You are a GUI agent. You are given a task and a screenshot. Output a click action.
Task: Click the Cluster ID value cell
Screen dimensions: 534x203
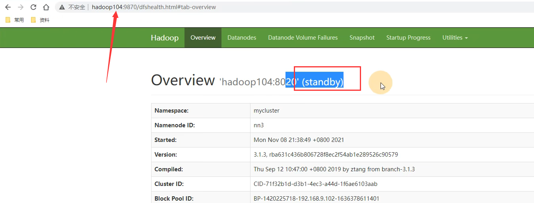[x=315, y=184]
